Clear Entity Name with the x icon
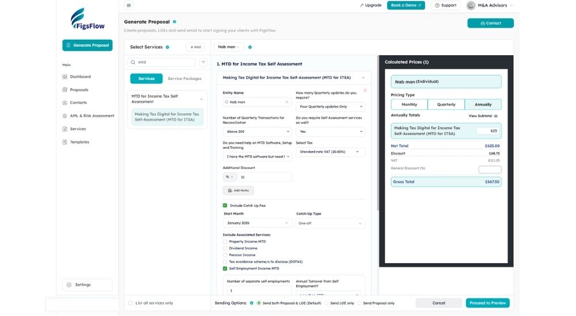 [287, 102]
